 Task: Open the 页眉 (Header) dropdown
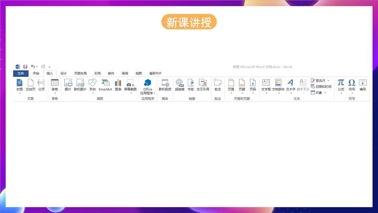tap(231, 86)
